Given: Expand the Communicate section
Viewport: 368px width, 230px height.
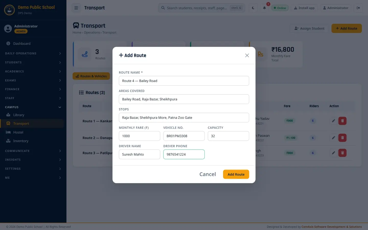Looking at the screenshot, I should (x=33, y=151).
